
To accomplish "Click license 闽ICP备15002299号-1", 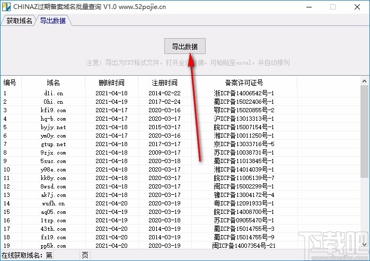I will point(244,187).
